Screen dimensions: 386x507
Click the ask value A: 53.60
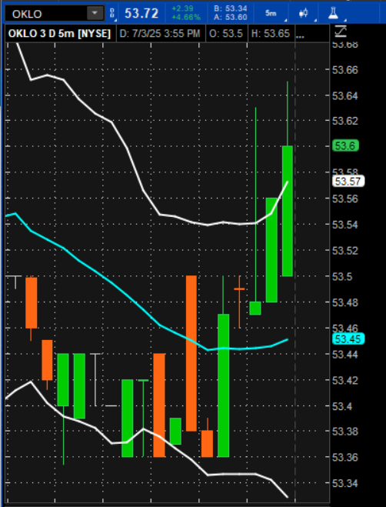tap(230, 17)
